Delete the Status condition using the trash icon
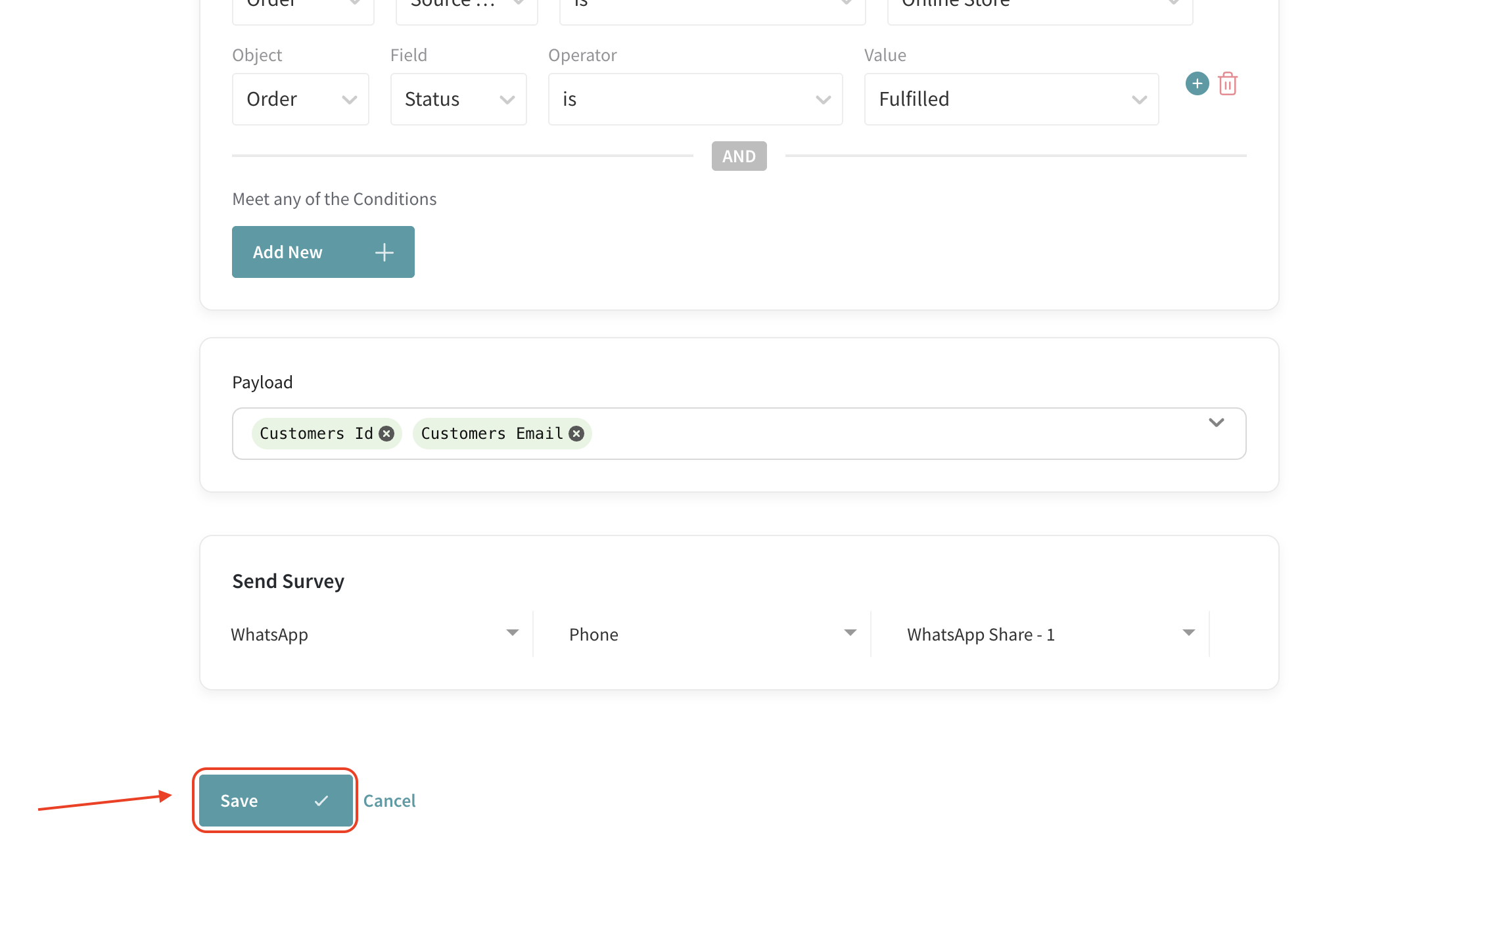This screenshot has height=929, width=1488. 1228,83
